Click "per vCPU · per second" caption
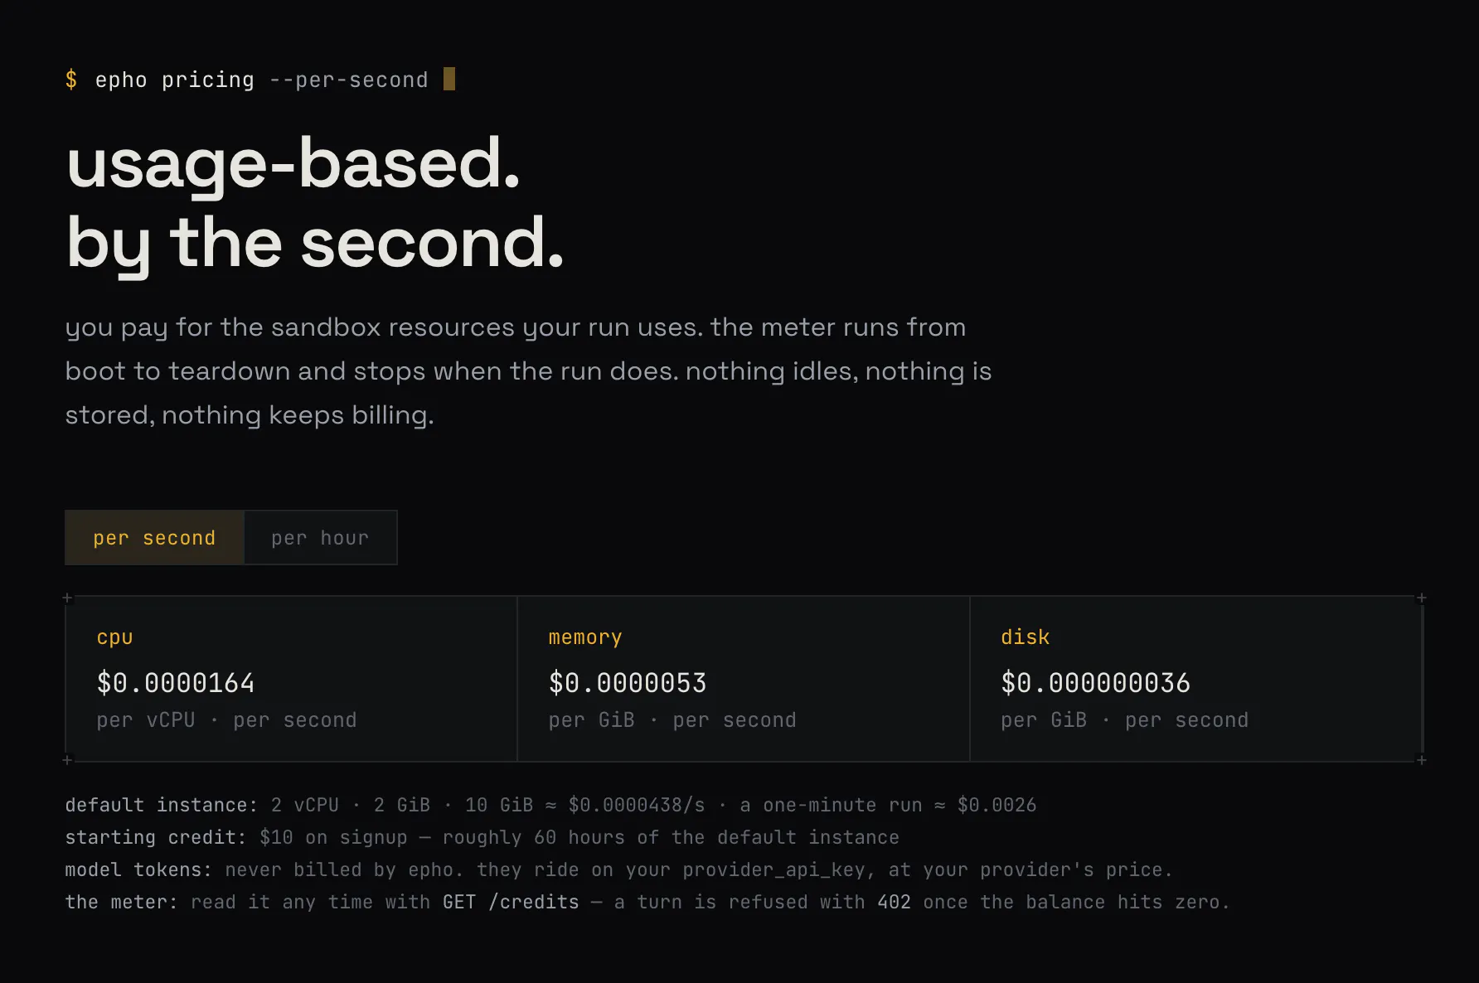This screenshot has height=983, width=1479. tap(226, 720)
